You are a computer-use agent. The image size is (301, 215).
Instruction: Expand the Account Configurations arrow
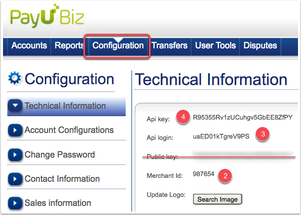15,130
